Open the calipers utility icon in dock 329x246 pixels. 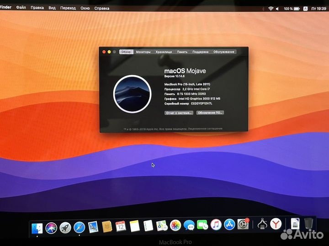(262, 224)
